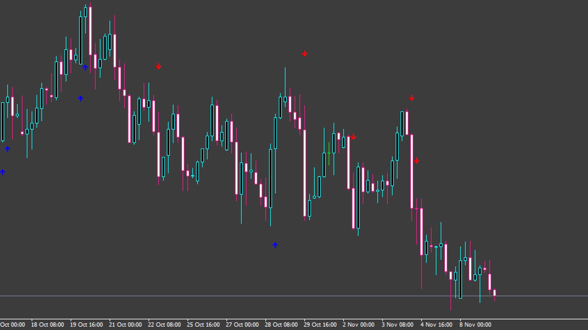Select the '2 Nov 00:00' time label
The image size is (588, 330).
(359, 325)
